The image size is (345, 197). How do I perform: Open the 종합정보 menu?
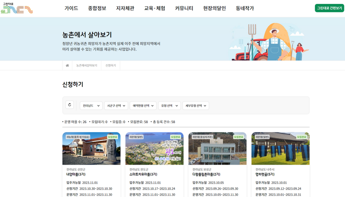click(97, 8)
